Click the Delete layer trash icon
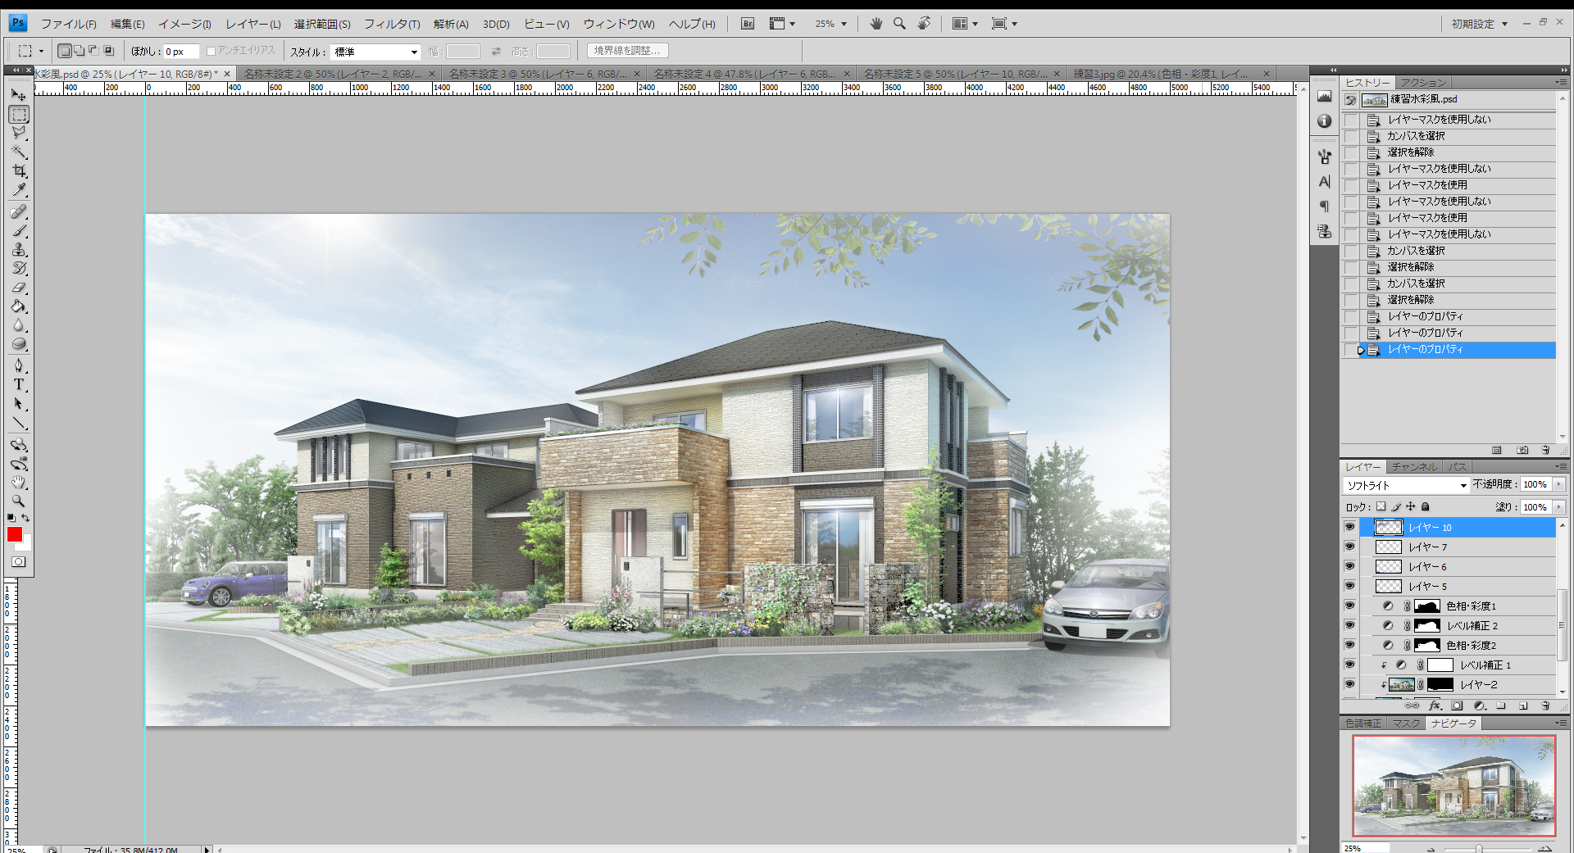The image size is (1574, 853). pos(1545,706)
